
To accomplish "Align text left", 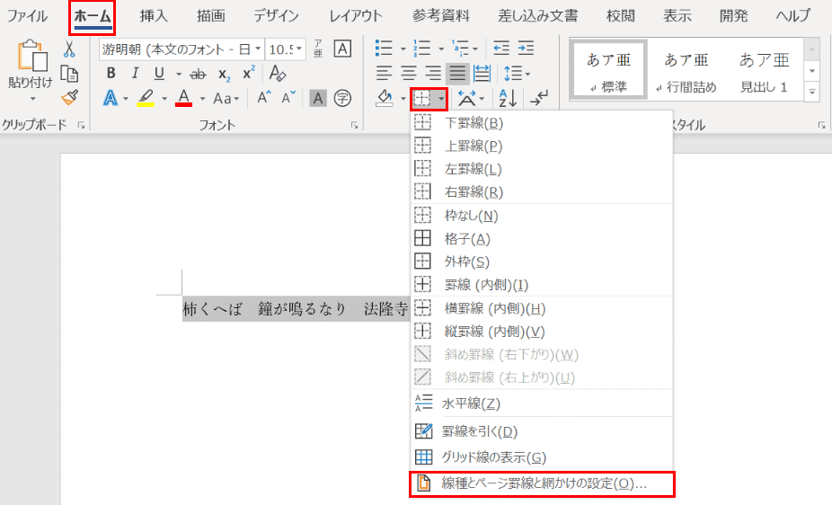I will point(385,73).
